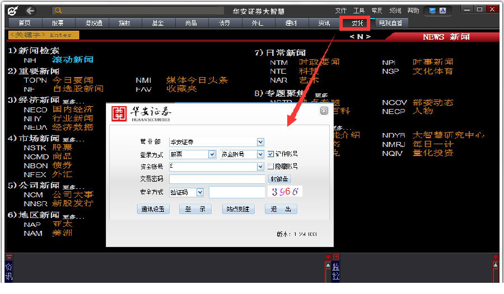This screenshot has height=294, width=504.
Task: Click the back arrow icon in title bar
Action: tap(30, 11)
